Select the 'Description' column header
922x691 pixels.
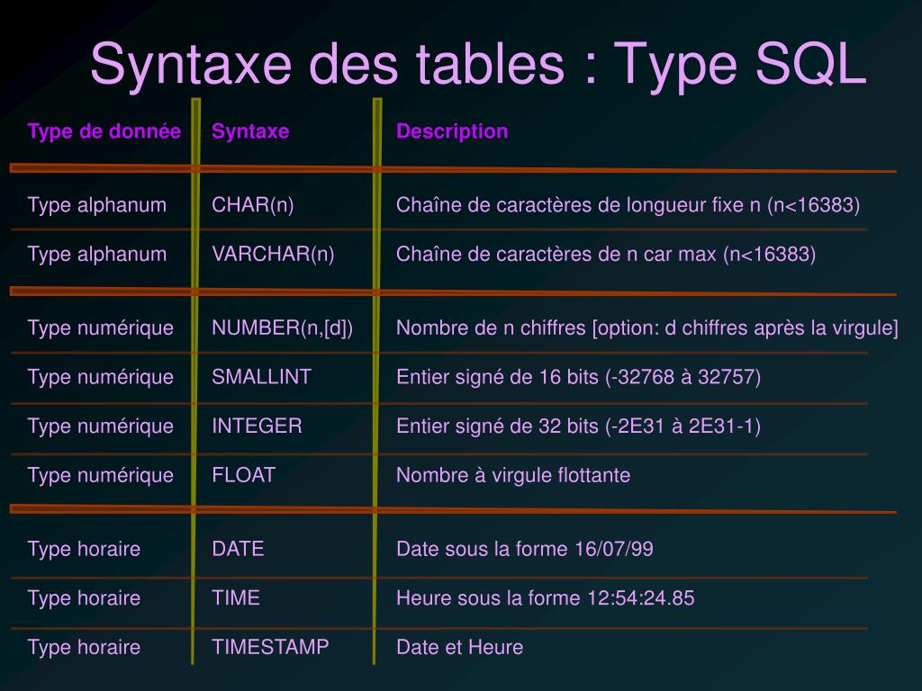[x=452, y=131]
